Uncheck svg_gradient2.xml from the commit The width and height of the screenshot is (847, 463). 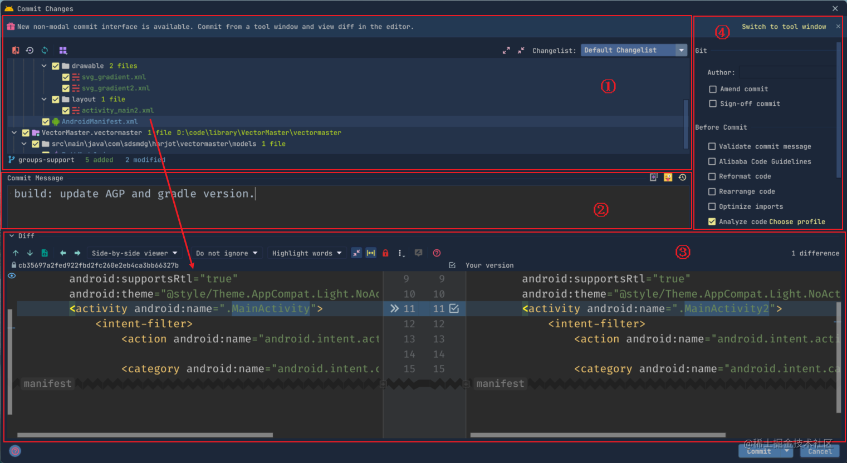pyautogui.click(x=66, y=88)
